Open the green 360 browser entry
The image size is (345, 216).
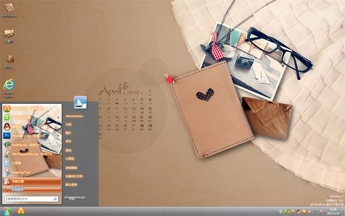7,118
